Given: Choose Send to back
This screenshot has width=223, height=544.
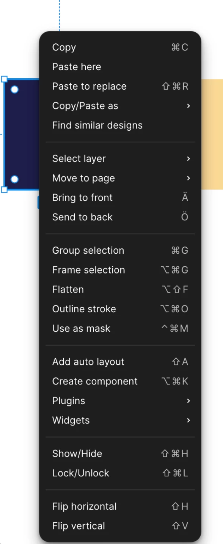Looking at the screenshot, I should click(x=120, y=217).
